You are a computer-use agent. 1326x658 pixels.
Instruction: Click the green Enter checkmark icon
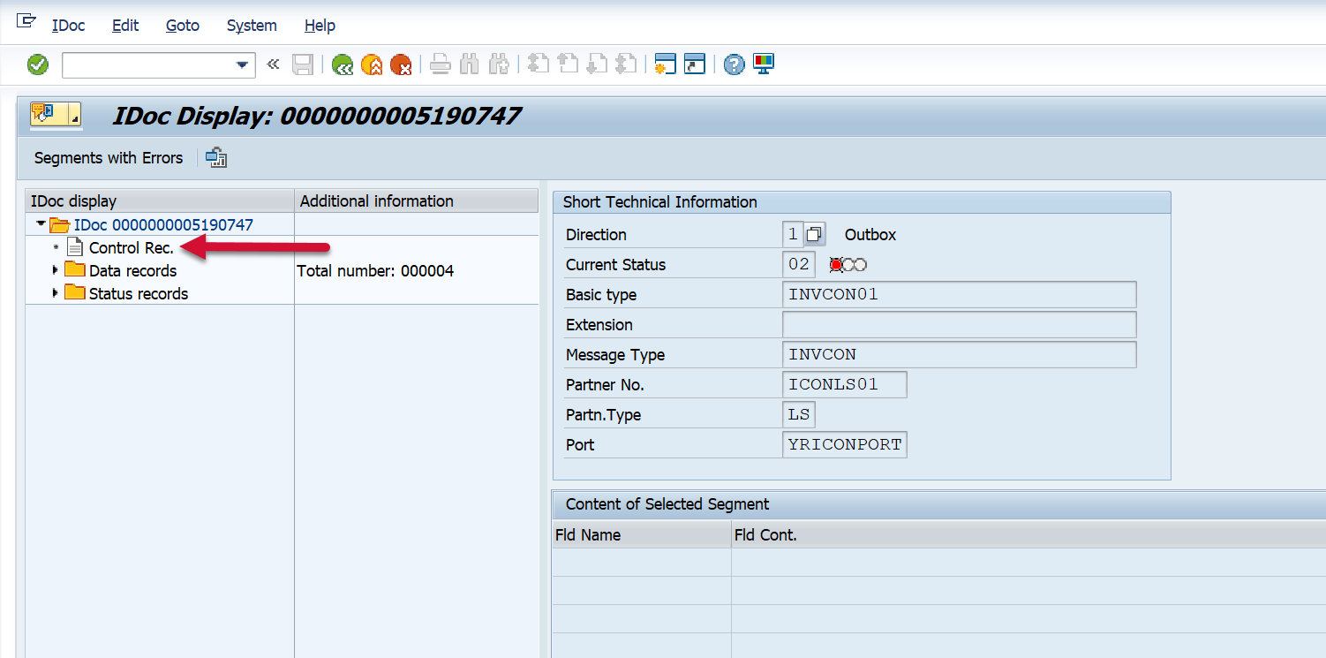(38, 64)
